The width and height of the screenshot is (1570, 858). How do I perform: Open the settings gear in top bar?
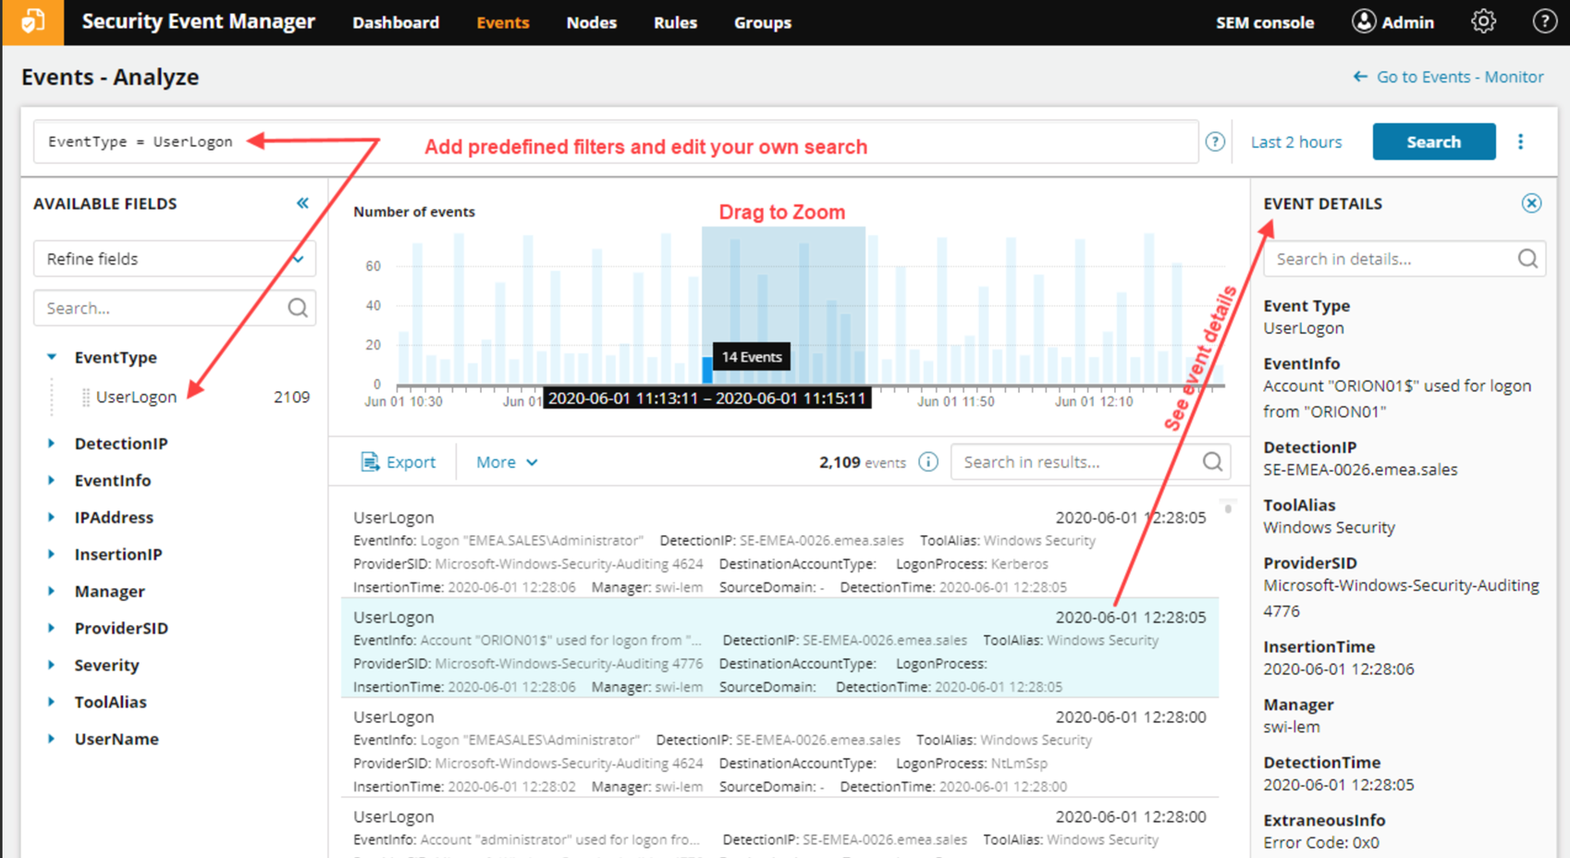[x=1483, y=21]
